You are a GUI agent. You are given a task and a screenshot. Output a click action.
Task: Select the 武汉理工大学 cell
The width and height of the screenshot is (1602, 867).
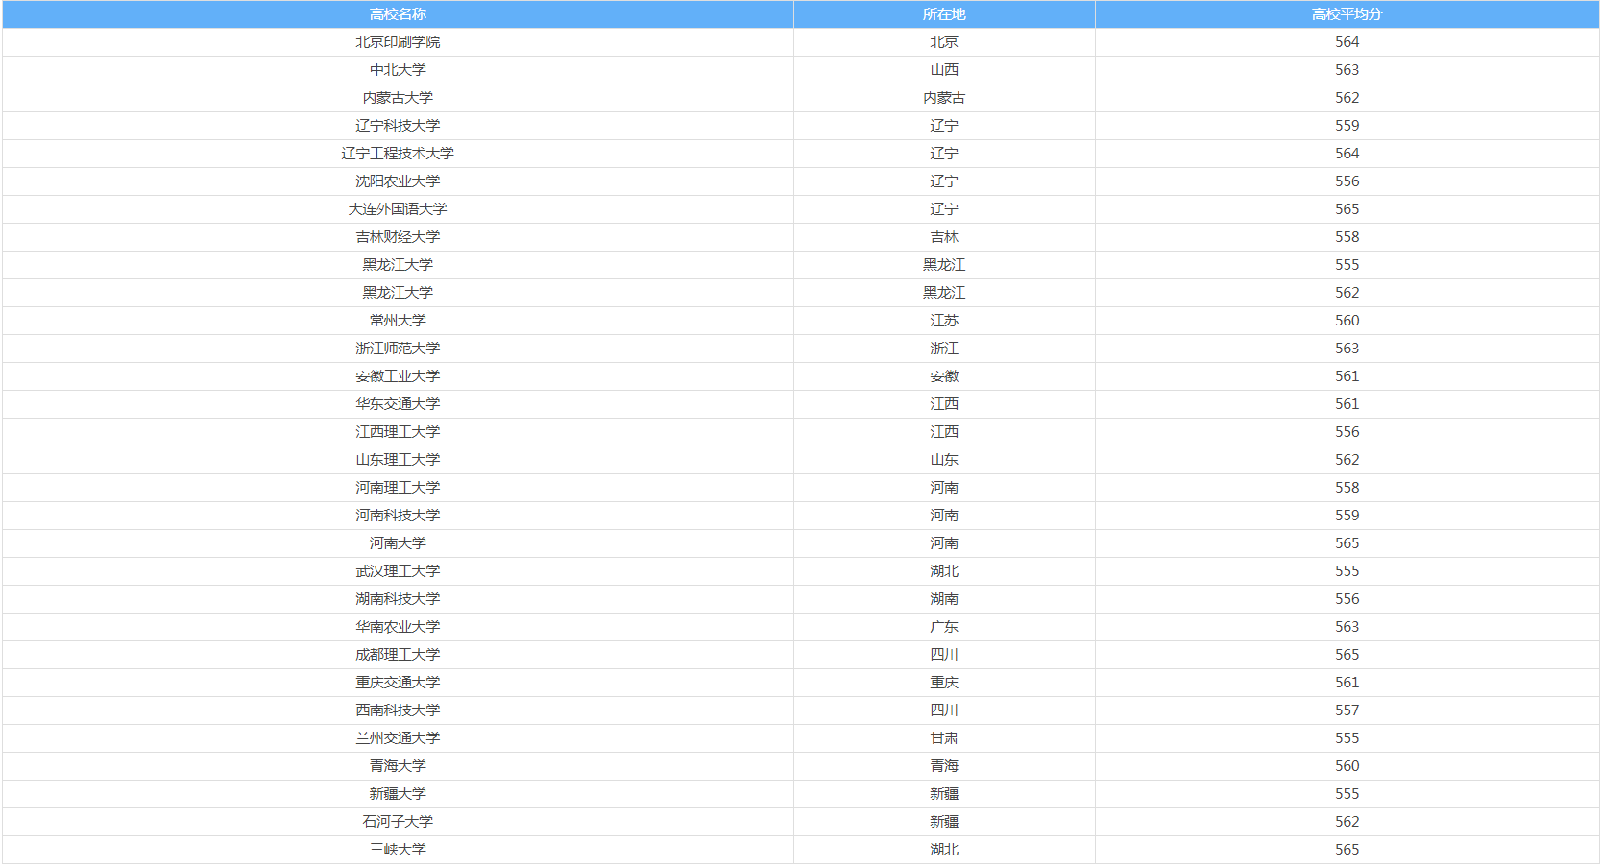(x=398, y=571)
